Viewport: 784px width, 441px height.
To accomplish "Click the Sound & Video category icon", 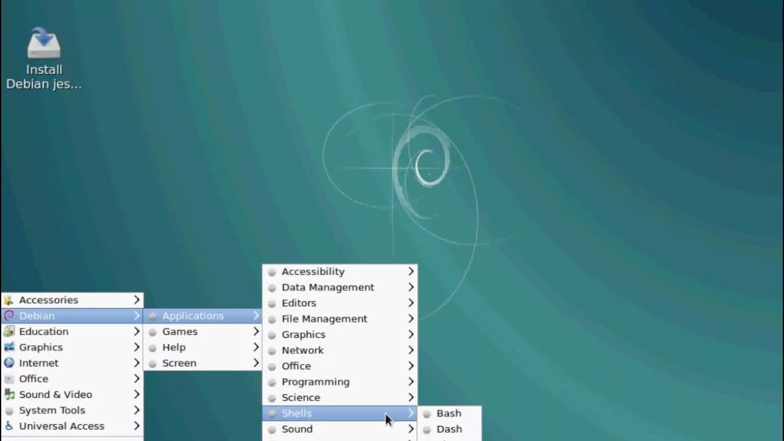I will pyautogui.click(x=9, y=394).
